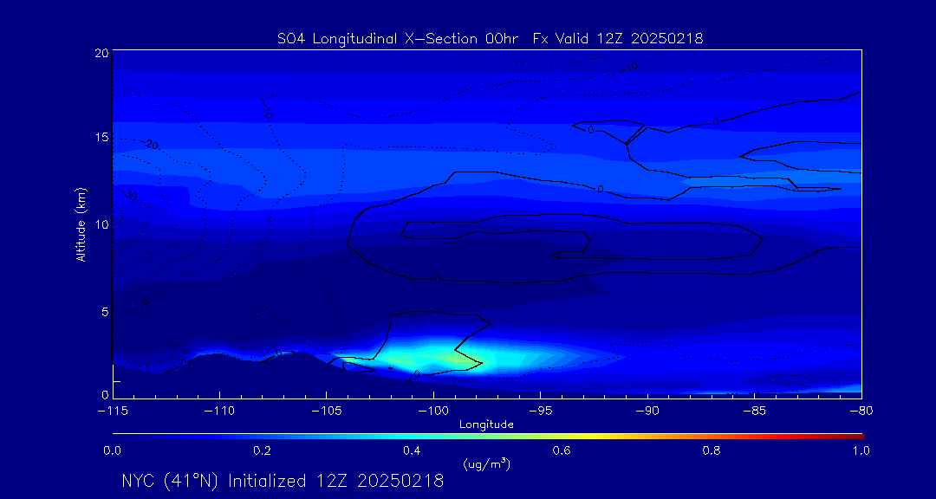
Task: Click the "Longitude" x-axis label
Action: [x=486, y=425]
